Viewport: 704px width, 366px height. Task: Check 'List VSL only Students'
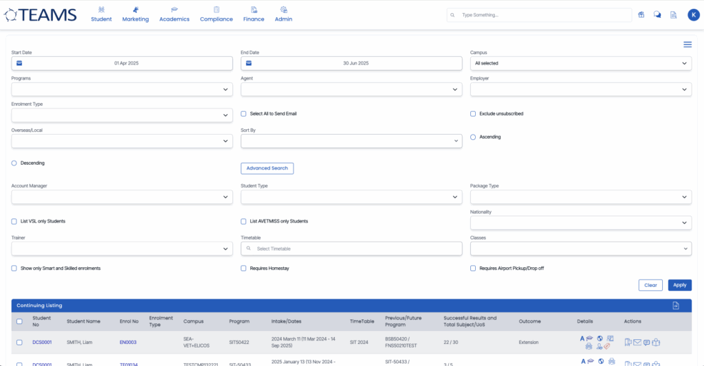pos(14,222)
